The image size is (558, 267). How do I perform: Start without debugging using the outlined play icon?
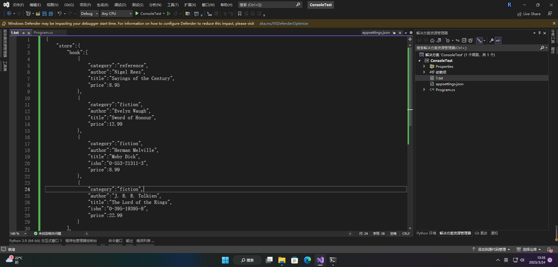click(x=169, y=14)
